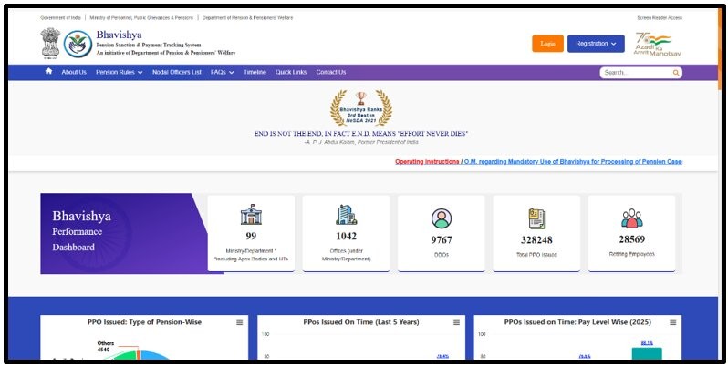Click Ministry of Personnel, Public Grievances link
728x365 pixels.
coord(141,18)
